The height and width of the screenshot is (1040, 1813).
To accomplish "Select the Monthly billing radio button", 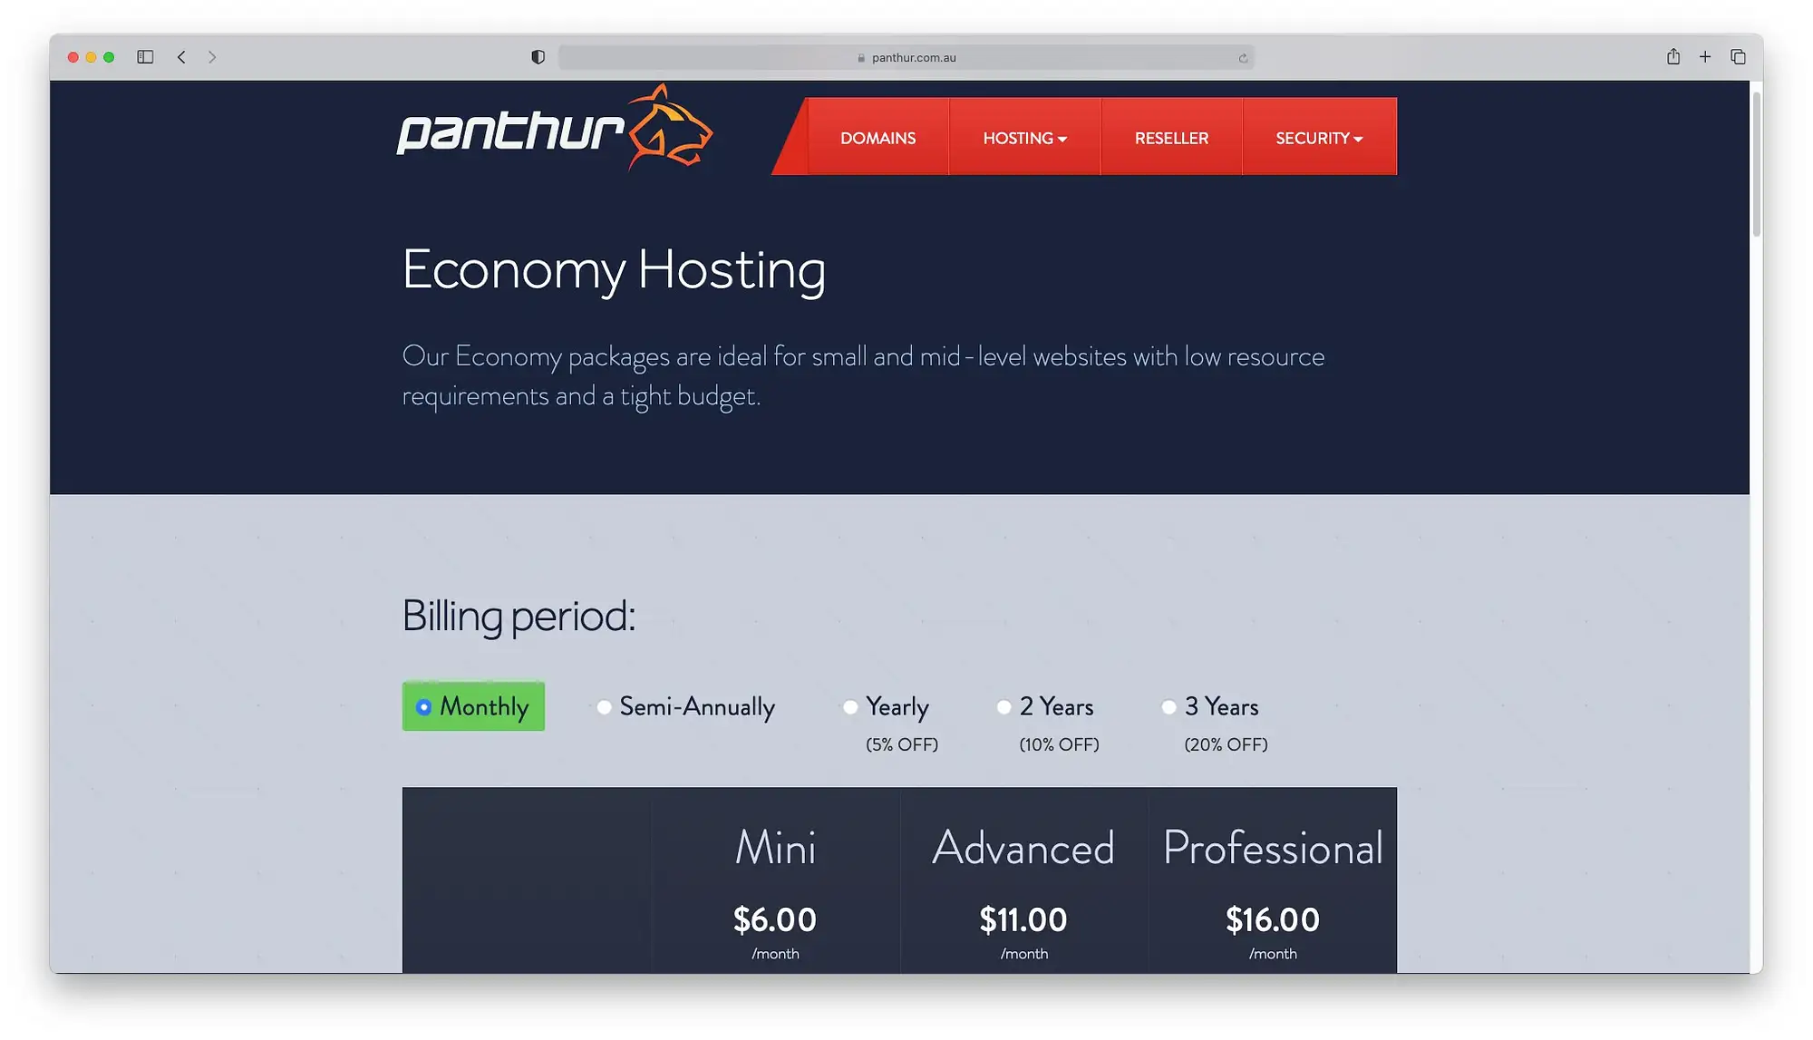I will pyautogui.click(x=423, y=706).
